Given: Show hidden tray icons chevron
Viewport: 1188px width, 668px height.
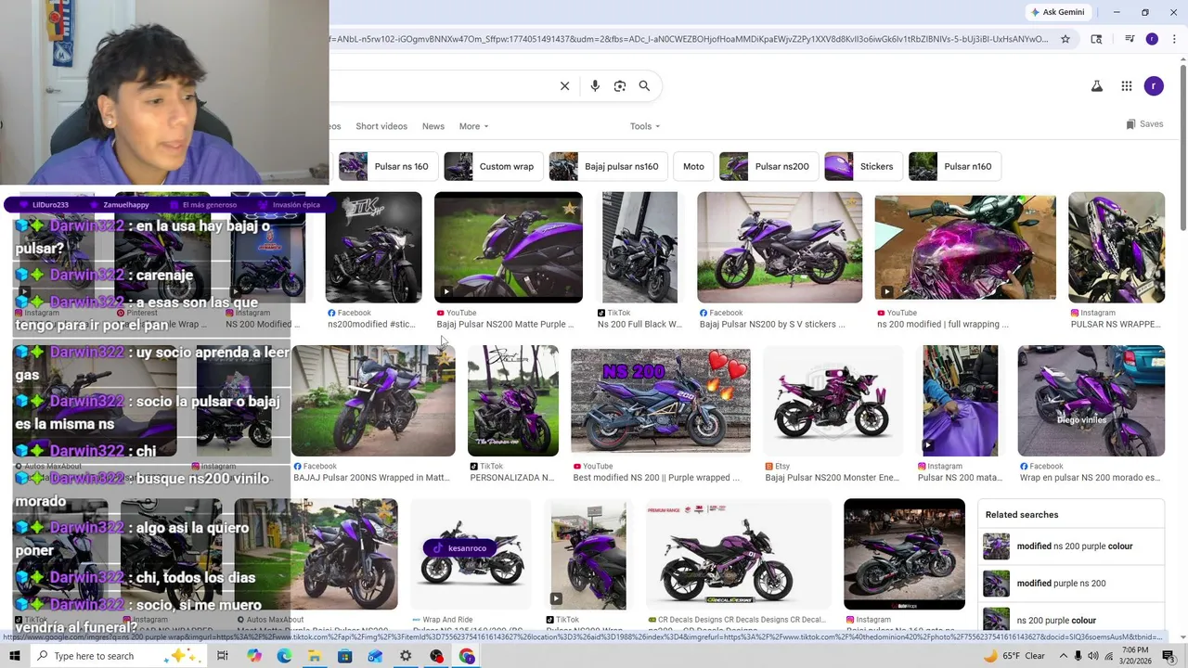Looking at the screenshot, I should 1064,656.
